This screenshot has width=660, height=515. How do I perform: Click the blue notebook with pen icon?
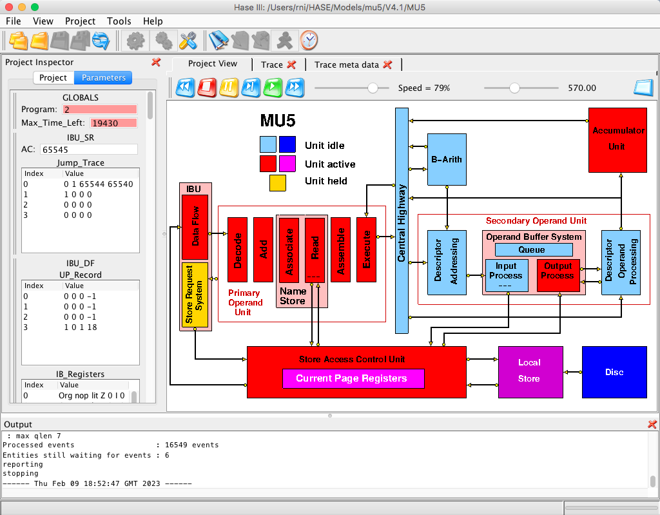218,41
